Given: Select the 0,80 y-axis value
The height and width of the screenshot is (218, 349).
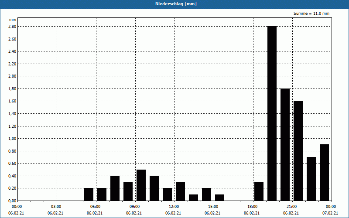Looking at the screenshot, I should coord(13,151).
